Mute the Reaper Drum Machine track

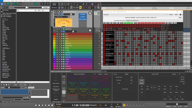pos(55,12)
